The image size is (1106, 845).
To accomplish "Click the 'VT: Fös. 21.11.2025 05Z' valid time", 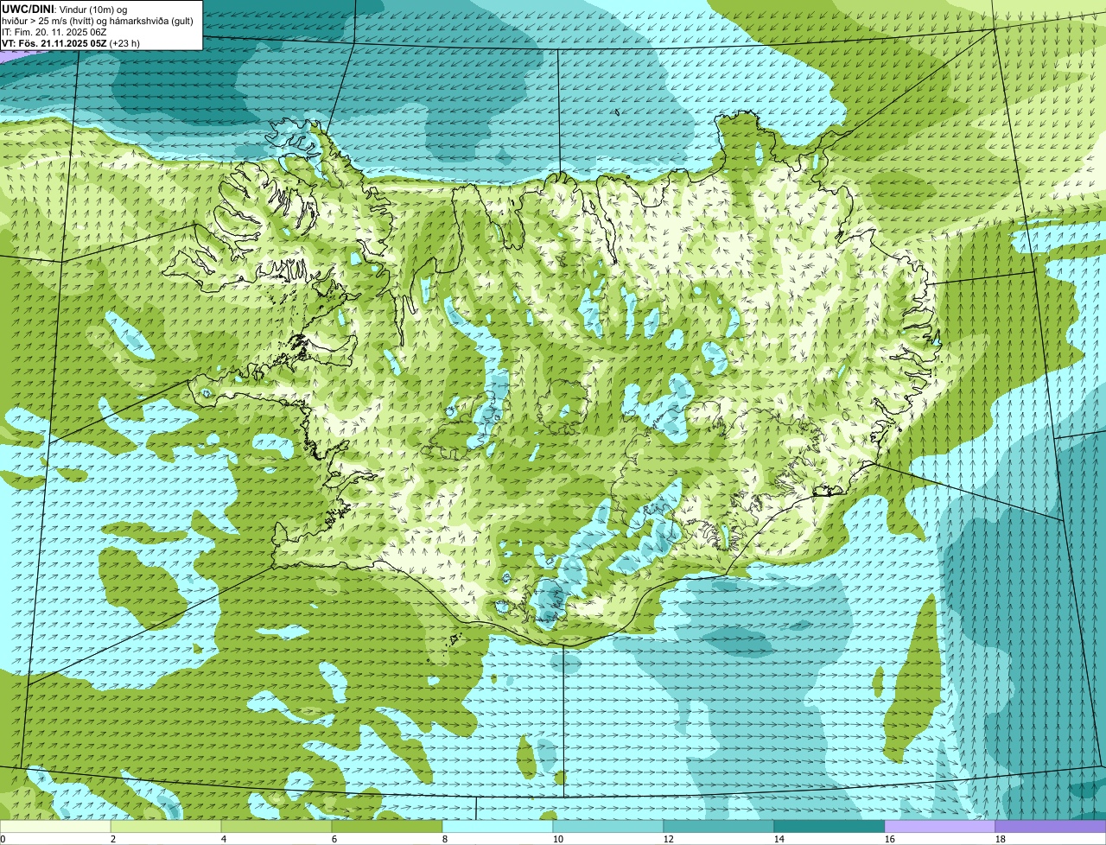I will [x=54, y=42].
